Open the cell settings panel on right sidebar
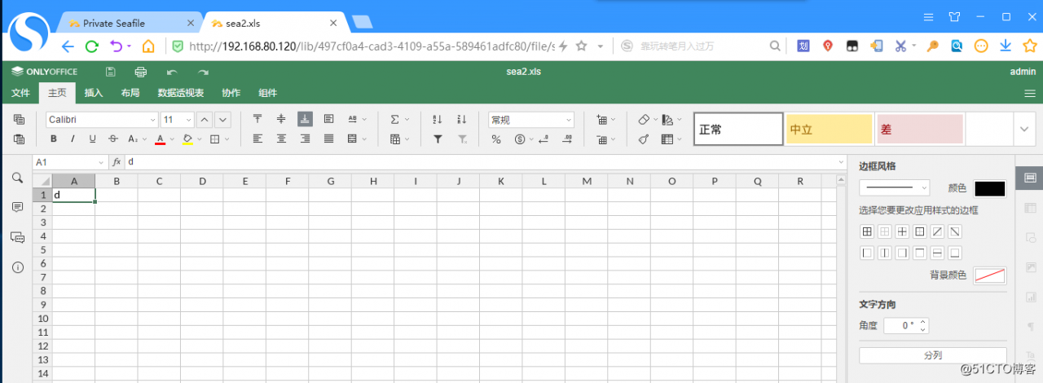This screenshot has width=1043, height=383. tap(1030, 178)
